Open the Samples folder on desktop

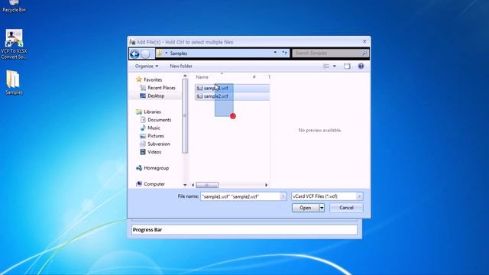[x=14, y=82]
